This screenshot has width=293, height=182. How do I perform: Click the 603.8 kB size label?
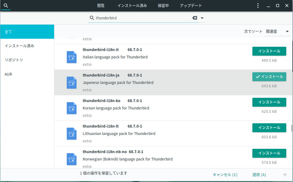click(x=269, y=137)
